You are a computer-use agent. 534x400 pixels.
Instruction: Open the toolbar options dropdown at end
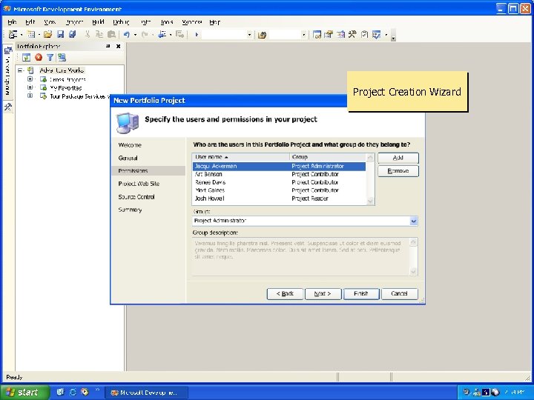(393, 36)
